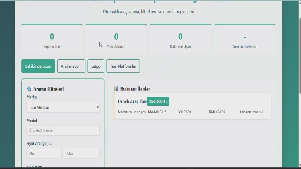Screen dimensions: 301x169
Task: Click the Max price field
Action: (x=82, y=153)
